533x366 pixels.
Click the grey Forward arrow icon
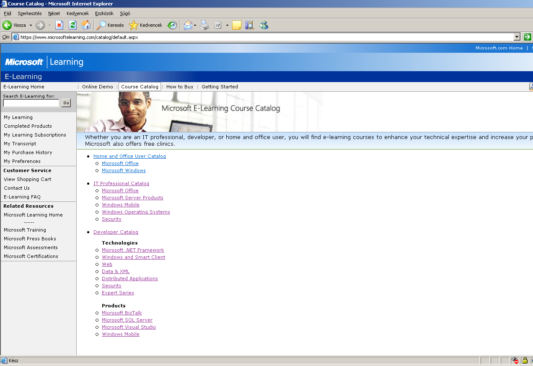[40, 25]
